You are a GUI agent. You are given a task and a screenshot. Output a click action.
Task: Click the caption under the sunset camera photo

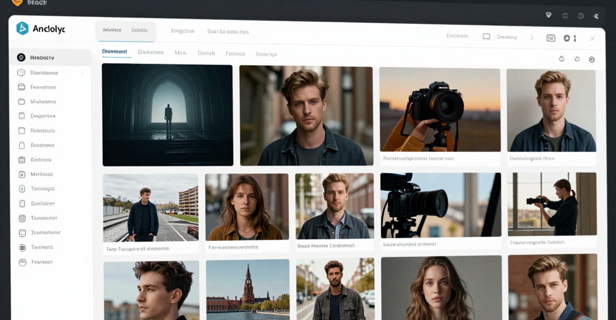coord(418,159)
